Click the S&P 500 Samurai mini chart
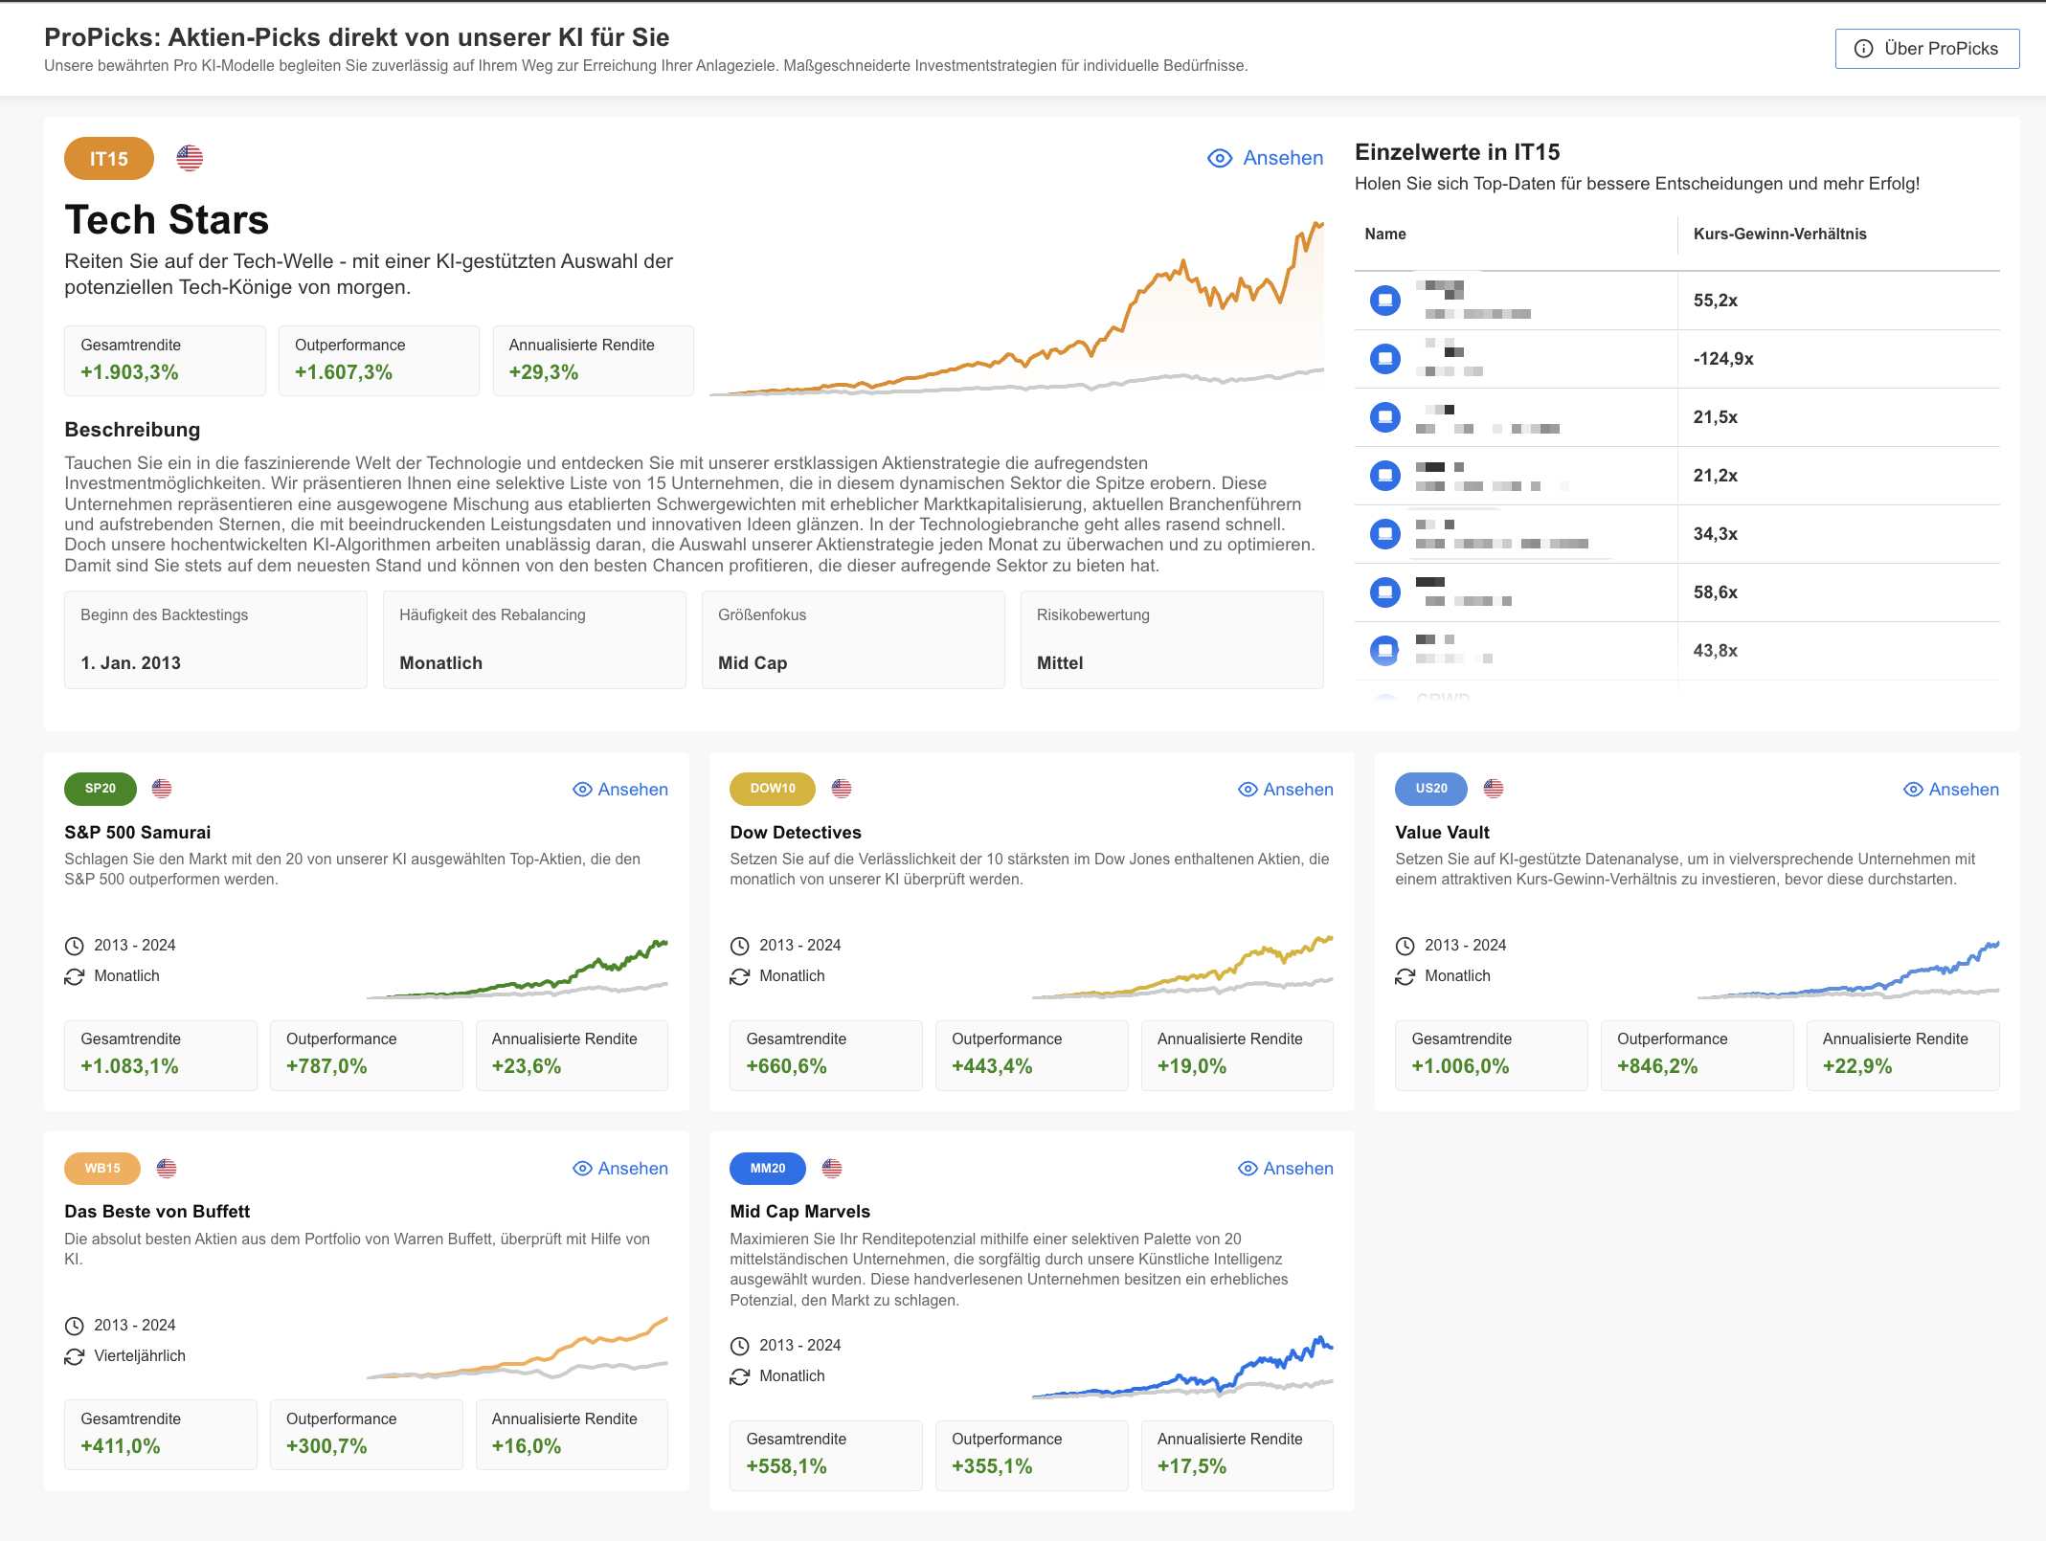The width and height of the screenshot is (2046, 1541). [517, 970]
